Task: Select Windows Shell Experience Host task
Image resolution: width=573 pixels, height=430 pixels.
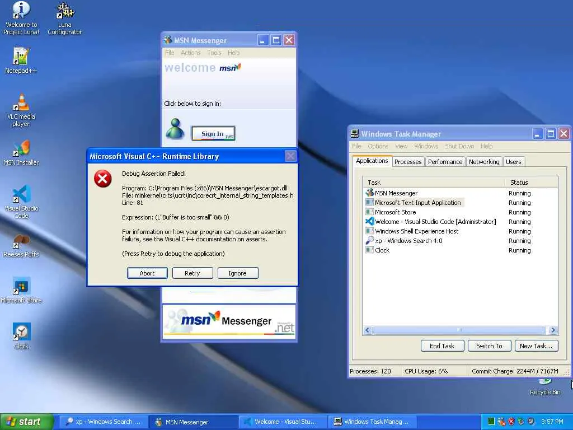Action: (461, 231)
